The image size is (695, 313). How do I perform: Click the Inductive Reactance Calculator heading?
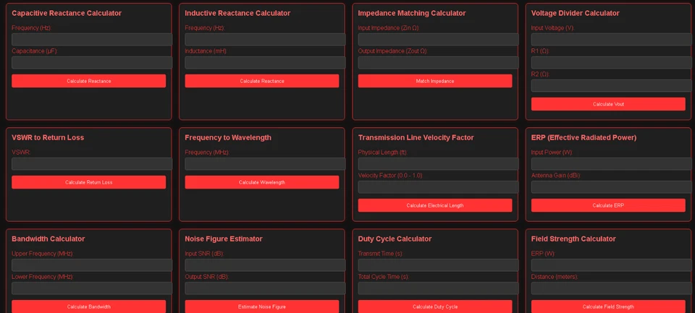[237, 13]
